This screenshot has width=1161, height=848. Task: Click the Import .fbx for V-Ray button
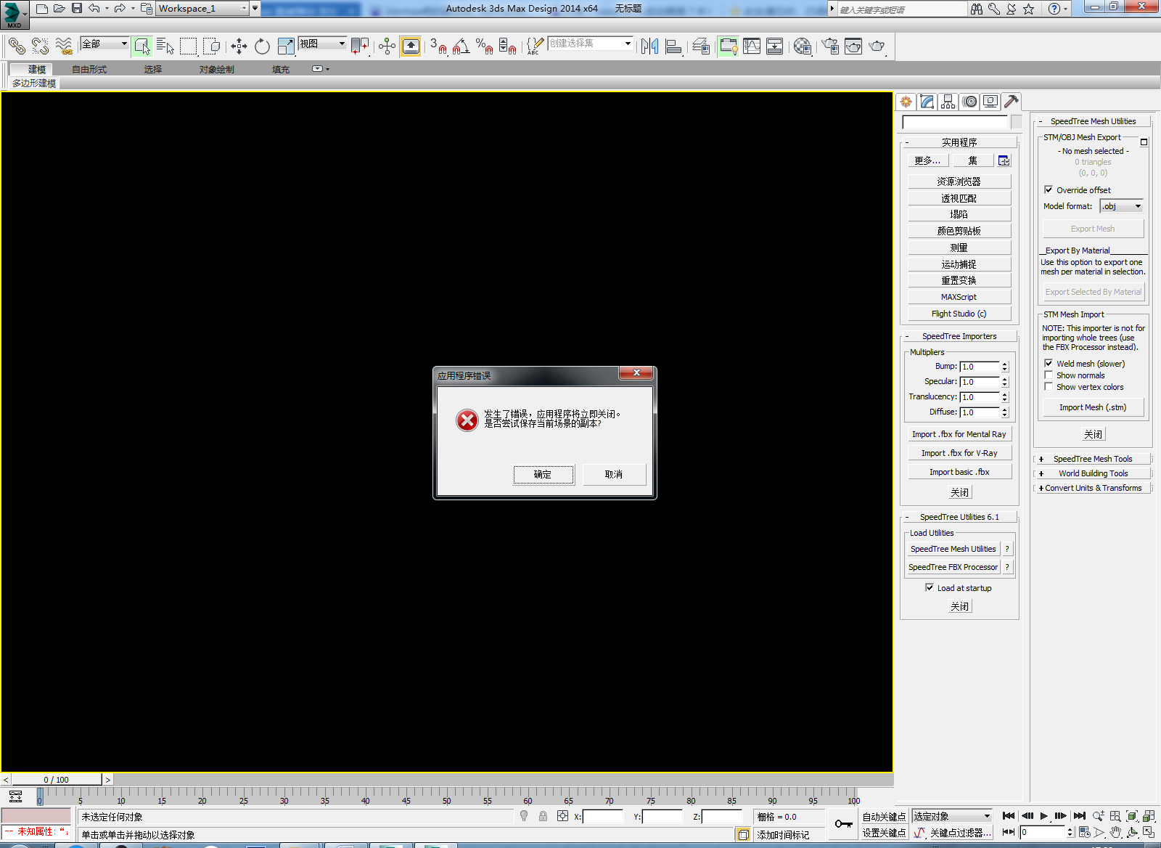(959, 453)
